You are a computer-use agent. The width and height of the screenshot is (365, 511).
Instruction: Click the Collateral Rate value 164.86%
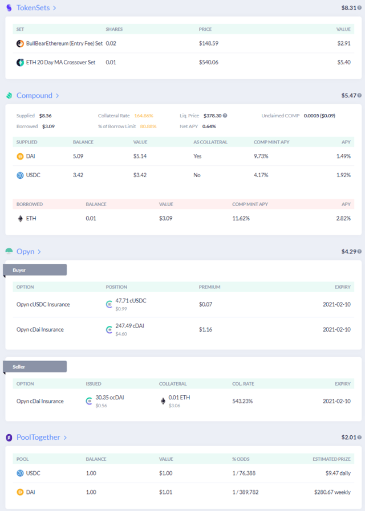click(144, 116)
